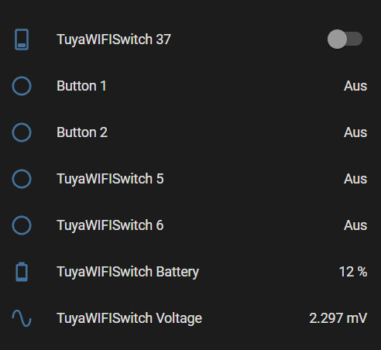Viewport: 381px width, 350px height.
Task: Click the TuyaWIFISwitch 5 circle icon
Action: click(x=22, y=179)
